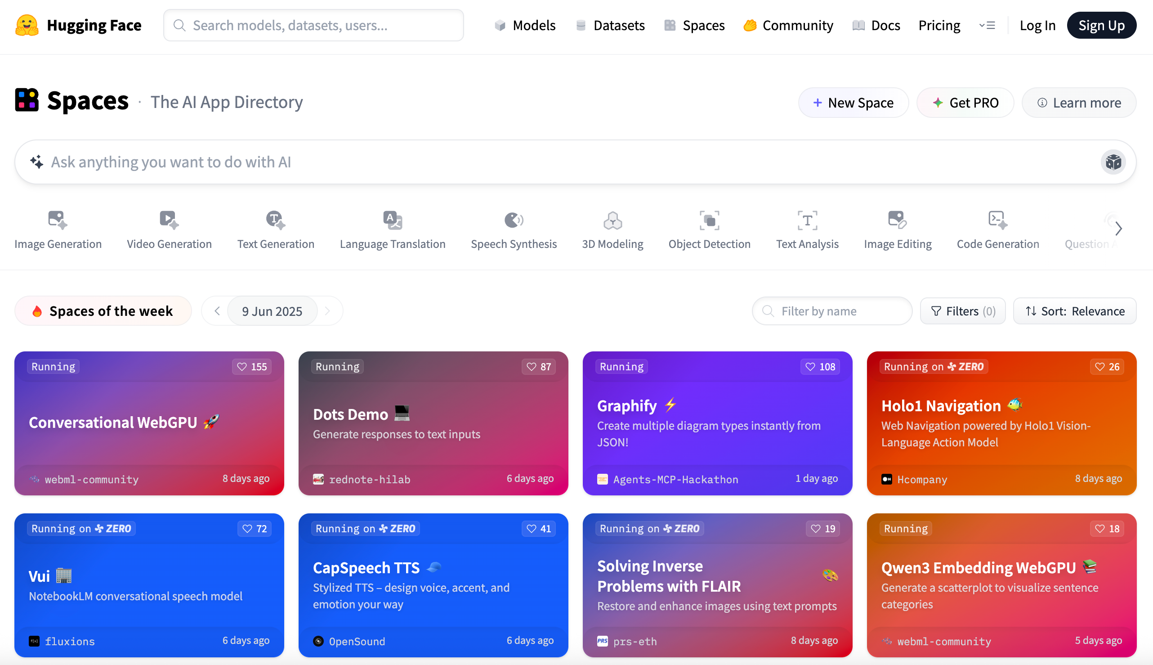Viewport: 1153px width, 665px height.
Task: Click the random dice icon in Ask bar
Action: tap(1113, 162)
